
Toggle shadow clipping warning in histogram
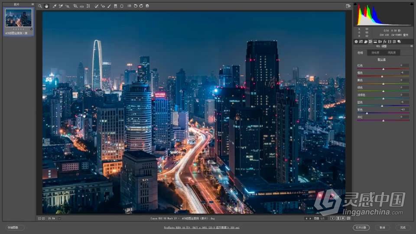(x=355, y=4)
